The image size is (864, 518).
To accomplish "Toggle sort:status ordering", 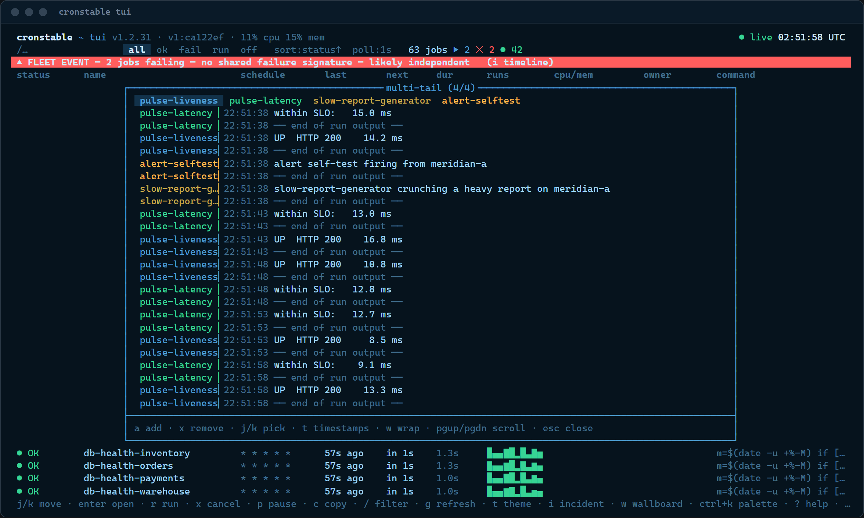I will click(307, 50).
